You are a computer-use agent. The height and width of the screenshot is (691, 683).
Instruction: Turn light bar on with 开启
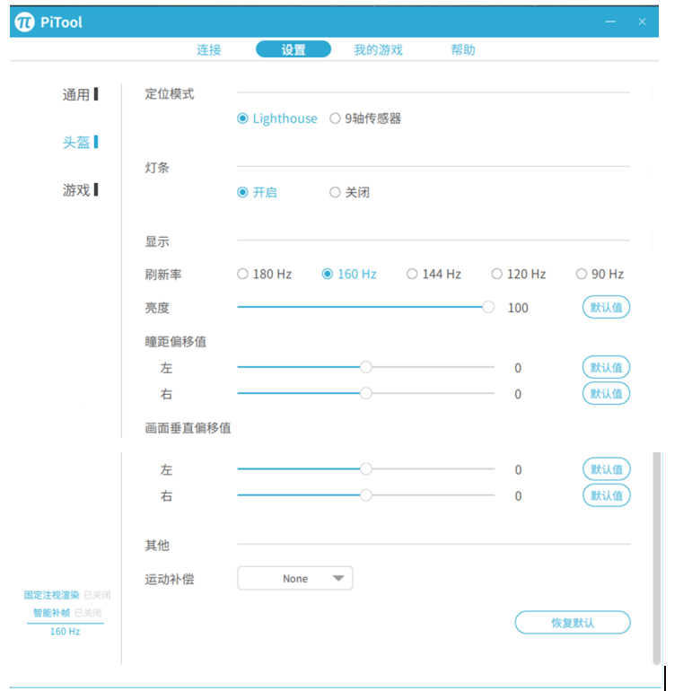[257, 192]
